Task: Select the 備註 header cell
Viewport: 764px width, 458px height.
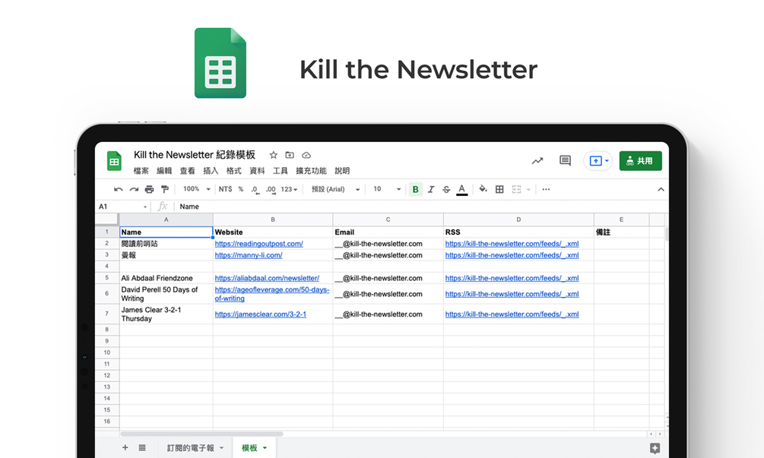Action: click(x=621, y=232)
